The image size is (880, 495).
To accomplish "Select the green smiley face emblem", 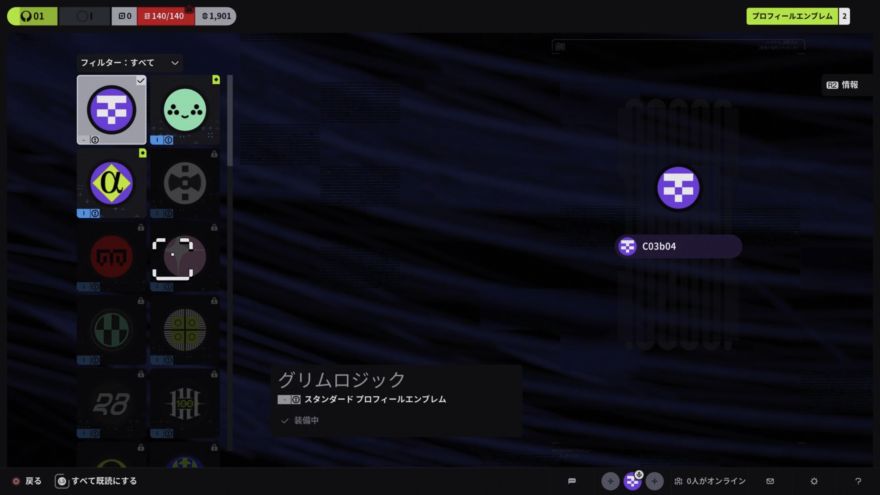I will (x=185, y=110).
